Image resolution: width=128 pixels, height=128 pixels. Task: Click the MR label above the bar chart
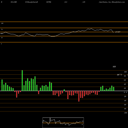pyautogui.click(x=114, y=67)
